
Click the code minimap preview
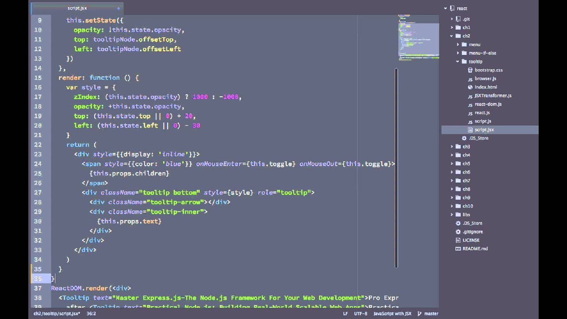(x=418, y=38)
